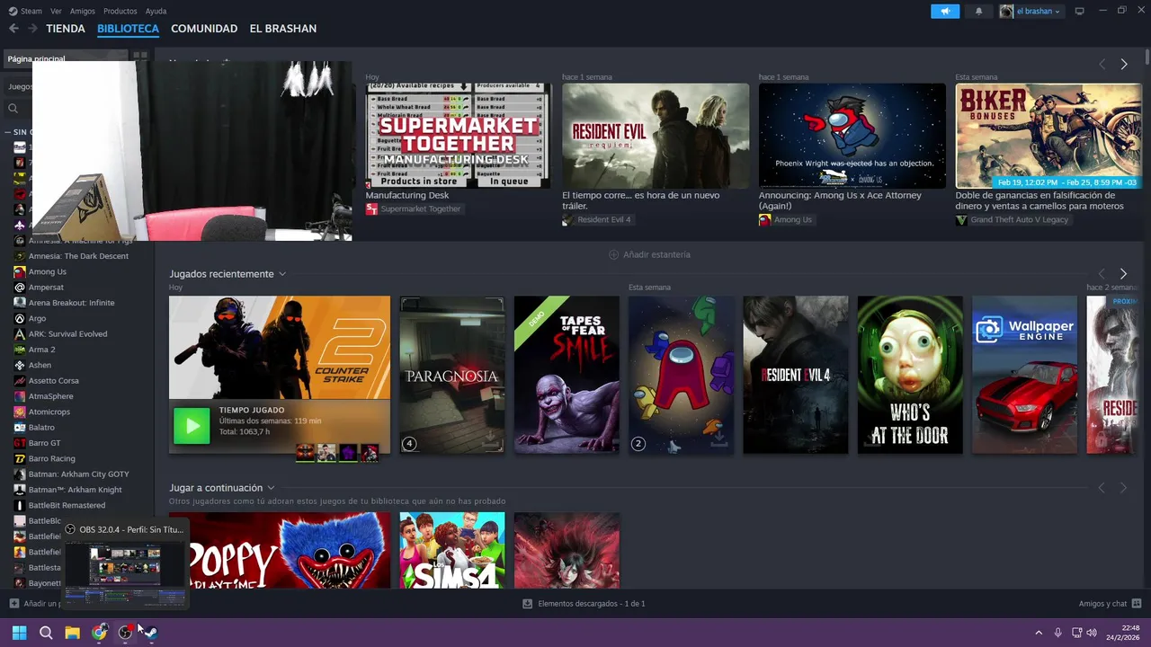Open the Sims 4 recommended cover
Viewport: 1151px width, 647px height.
coord(452,551)
